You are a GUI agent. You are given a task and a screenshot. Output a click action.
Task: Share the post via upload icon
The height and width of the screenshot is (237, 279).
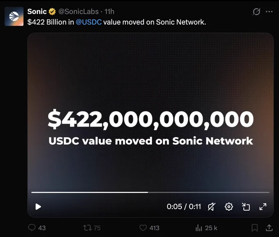pos(269,228)
